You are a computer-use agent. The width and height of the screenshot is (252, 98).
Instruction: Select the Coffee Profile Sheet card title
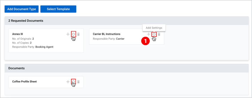(x=24, y=81)
